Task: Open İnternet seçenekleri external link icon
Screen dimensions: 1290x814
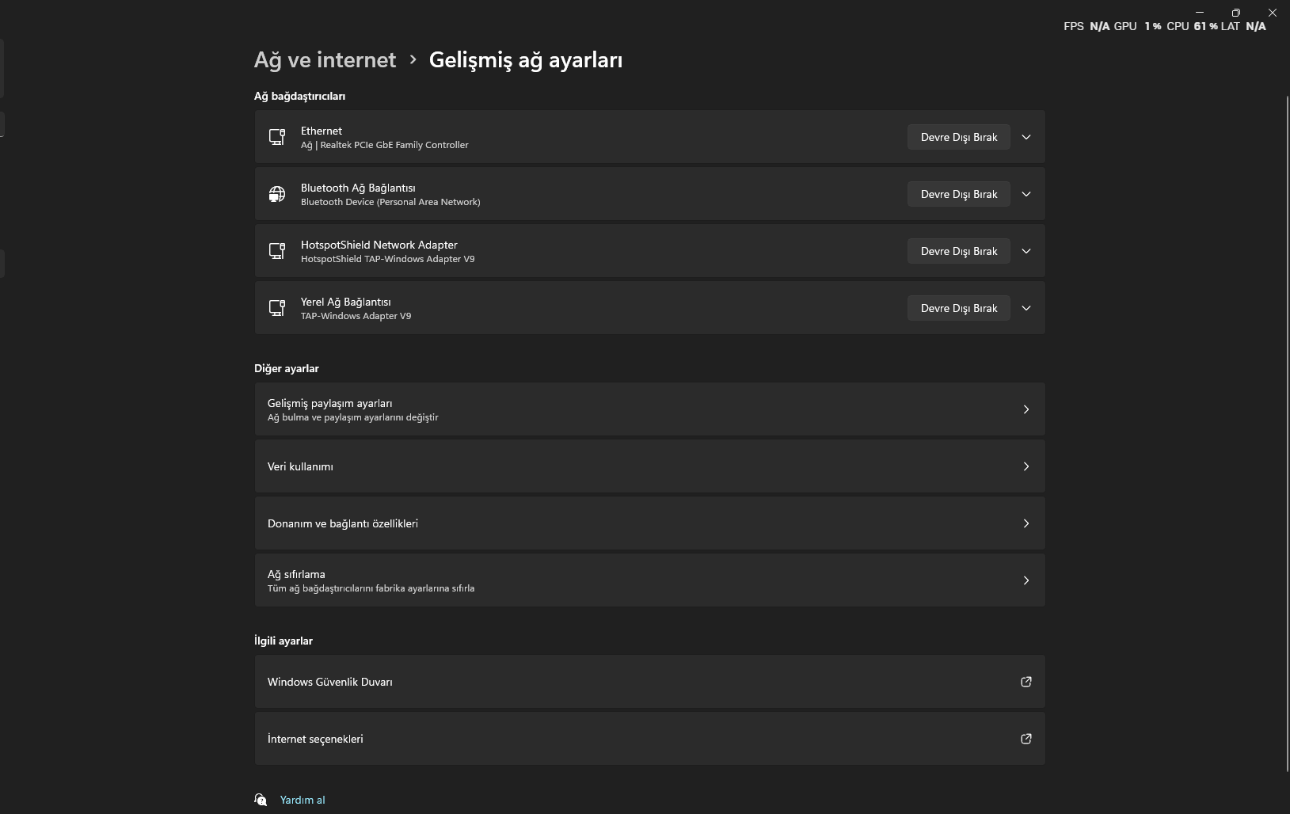Action: pos(1026,739)
